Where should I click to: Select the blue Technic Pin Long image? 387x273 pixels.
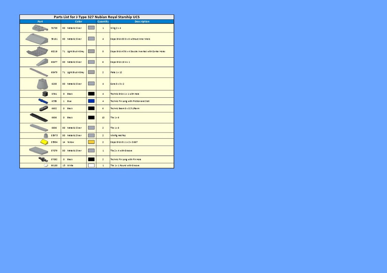pos(43,101)
